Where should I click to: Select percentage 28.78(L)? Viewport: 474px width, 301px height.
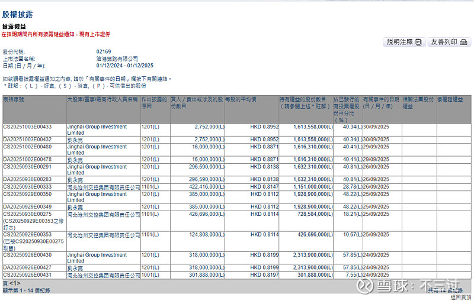[x=353, y=187]
